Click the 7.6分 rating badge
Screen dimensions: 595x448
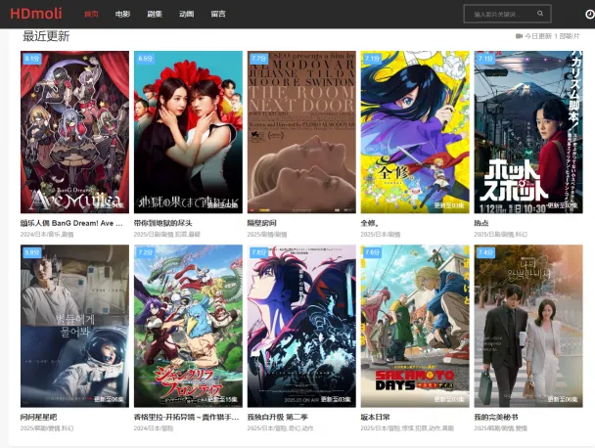(x=372, y=252)
